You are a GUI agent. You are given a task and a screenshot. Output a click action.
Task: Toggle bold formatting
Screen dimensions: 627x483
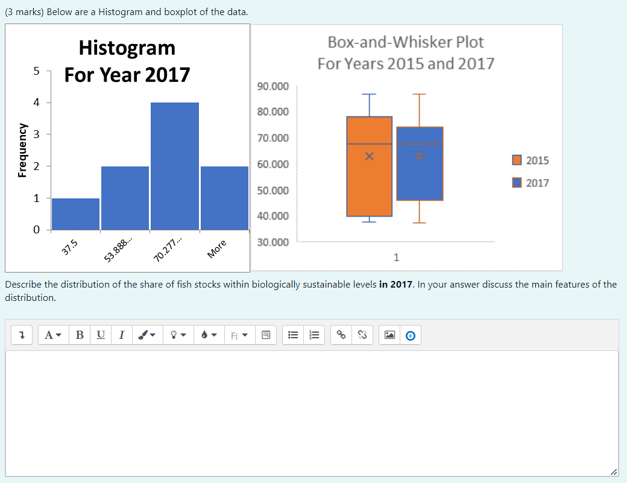80,335
